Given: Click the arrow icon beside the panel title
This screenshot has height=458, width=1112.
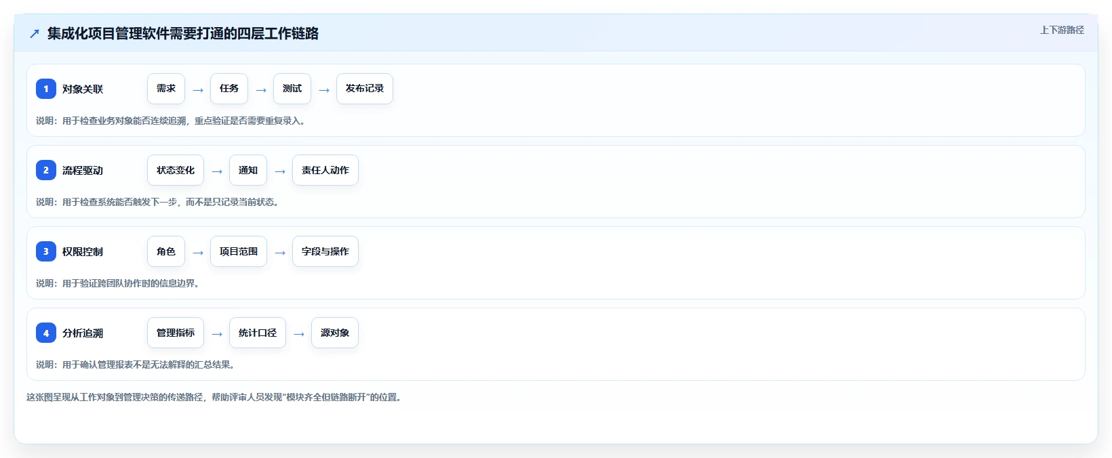Looking at the screenshot, I should pyautogui.click(x=35, y=34).
